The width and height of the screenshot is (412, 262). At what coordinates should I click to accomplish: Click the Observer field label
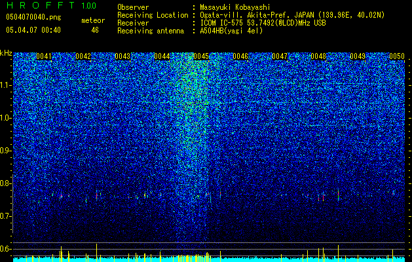(133, 7)
